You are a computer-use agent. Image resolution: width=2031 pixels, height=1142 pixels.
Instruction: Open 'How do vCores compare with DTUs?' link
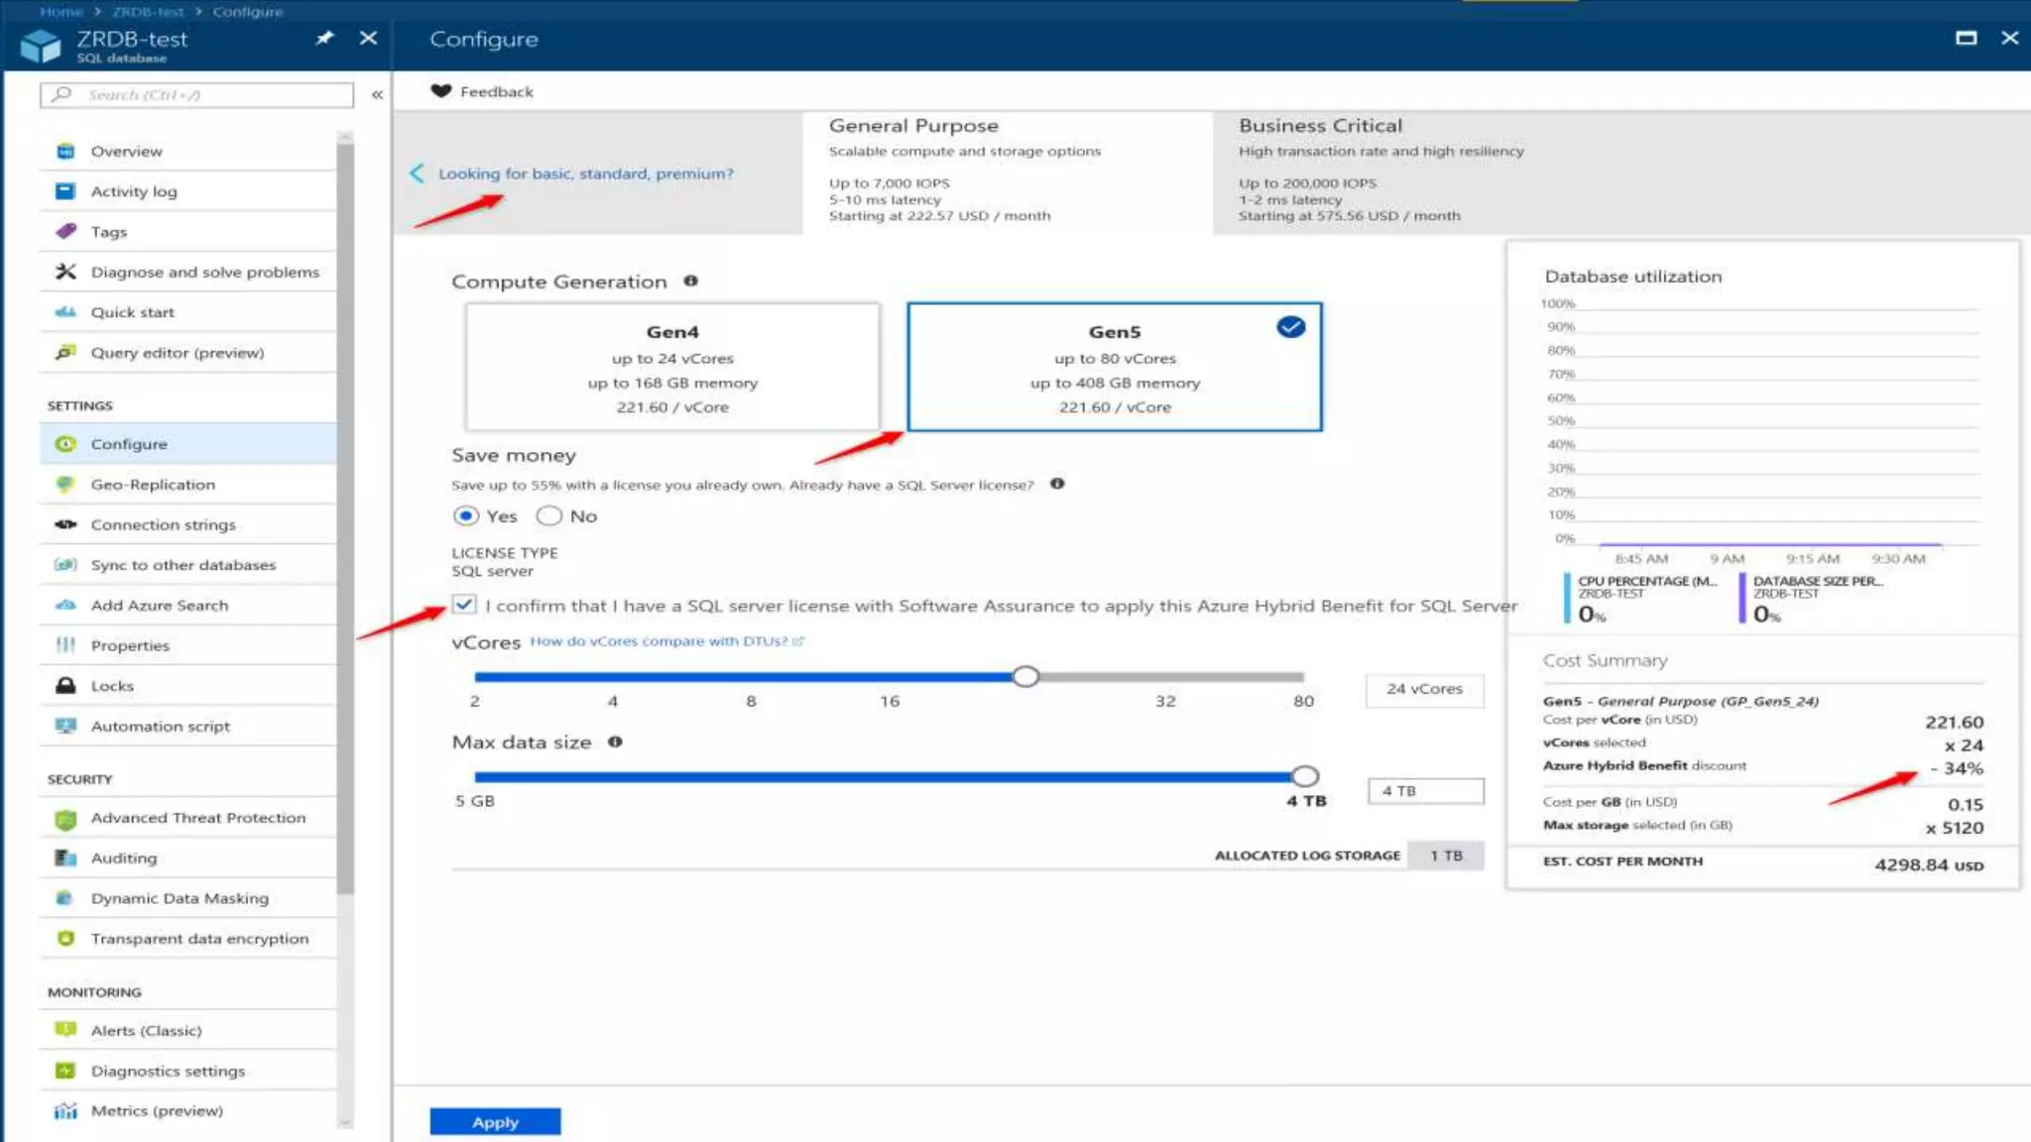pos(665,641)
